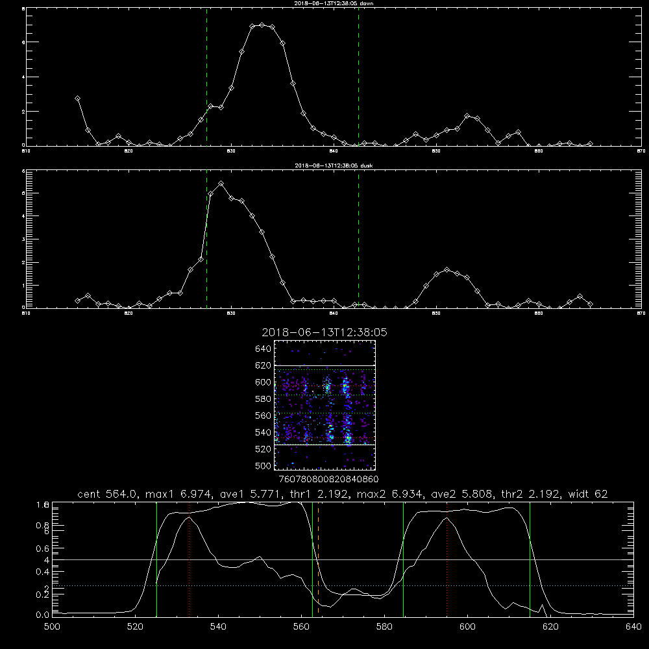Click the '600' label on bottom plot x-axis
The width and height of the screenshot is (649, 649).
467,627
